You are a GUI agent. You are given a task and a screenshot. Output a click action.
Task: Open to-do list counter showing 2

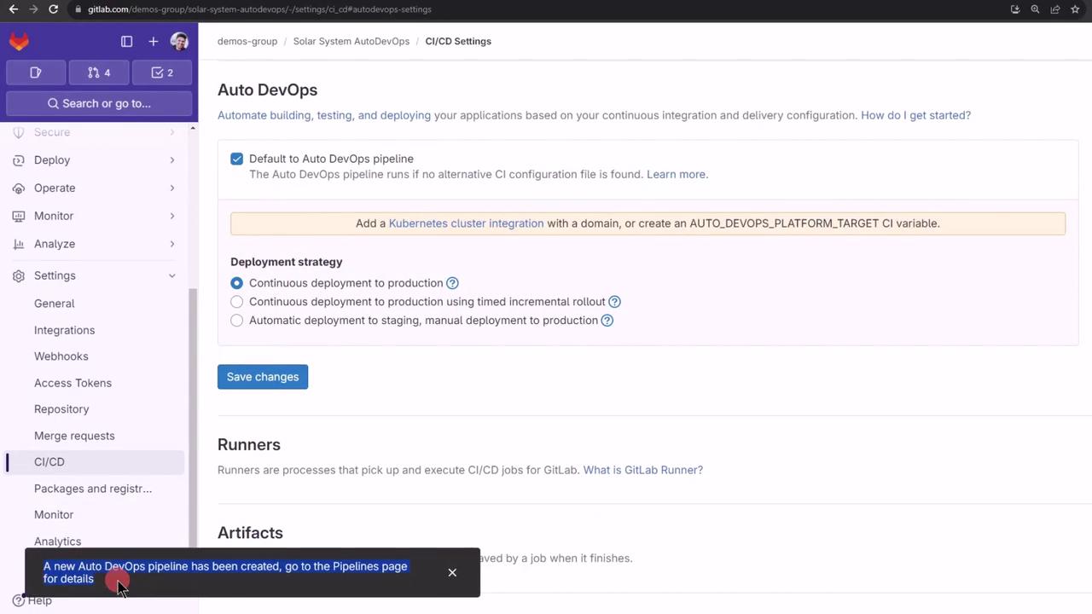(162, 72)
